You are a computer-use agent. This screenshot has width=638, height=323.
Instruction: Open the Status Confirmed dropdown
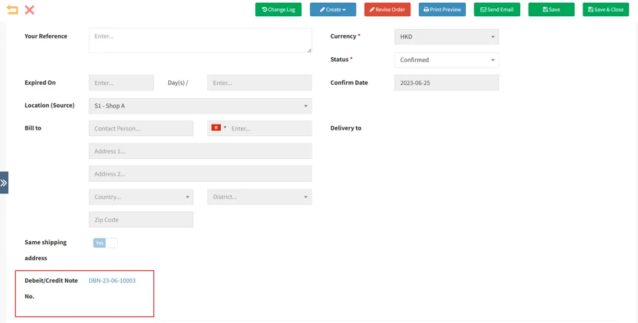point(447,60)
